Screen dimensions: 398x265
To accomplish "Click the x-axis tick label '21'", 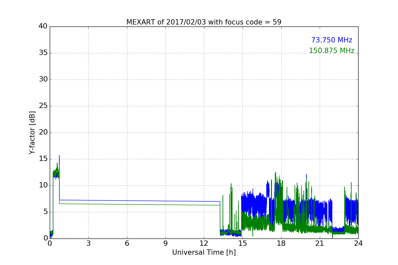I will point(320,243).
